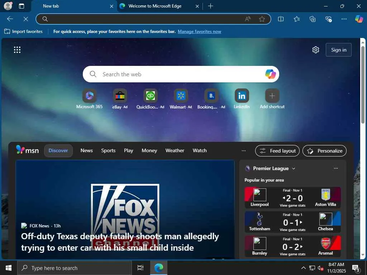This screenshot has width=367, height=275.
Task: Click Add shortcut plus tile
Action: 272,99
